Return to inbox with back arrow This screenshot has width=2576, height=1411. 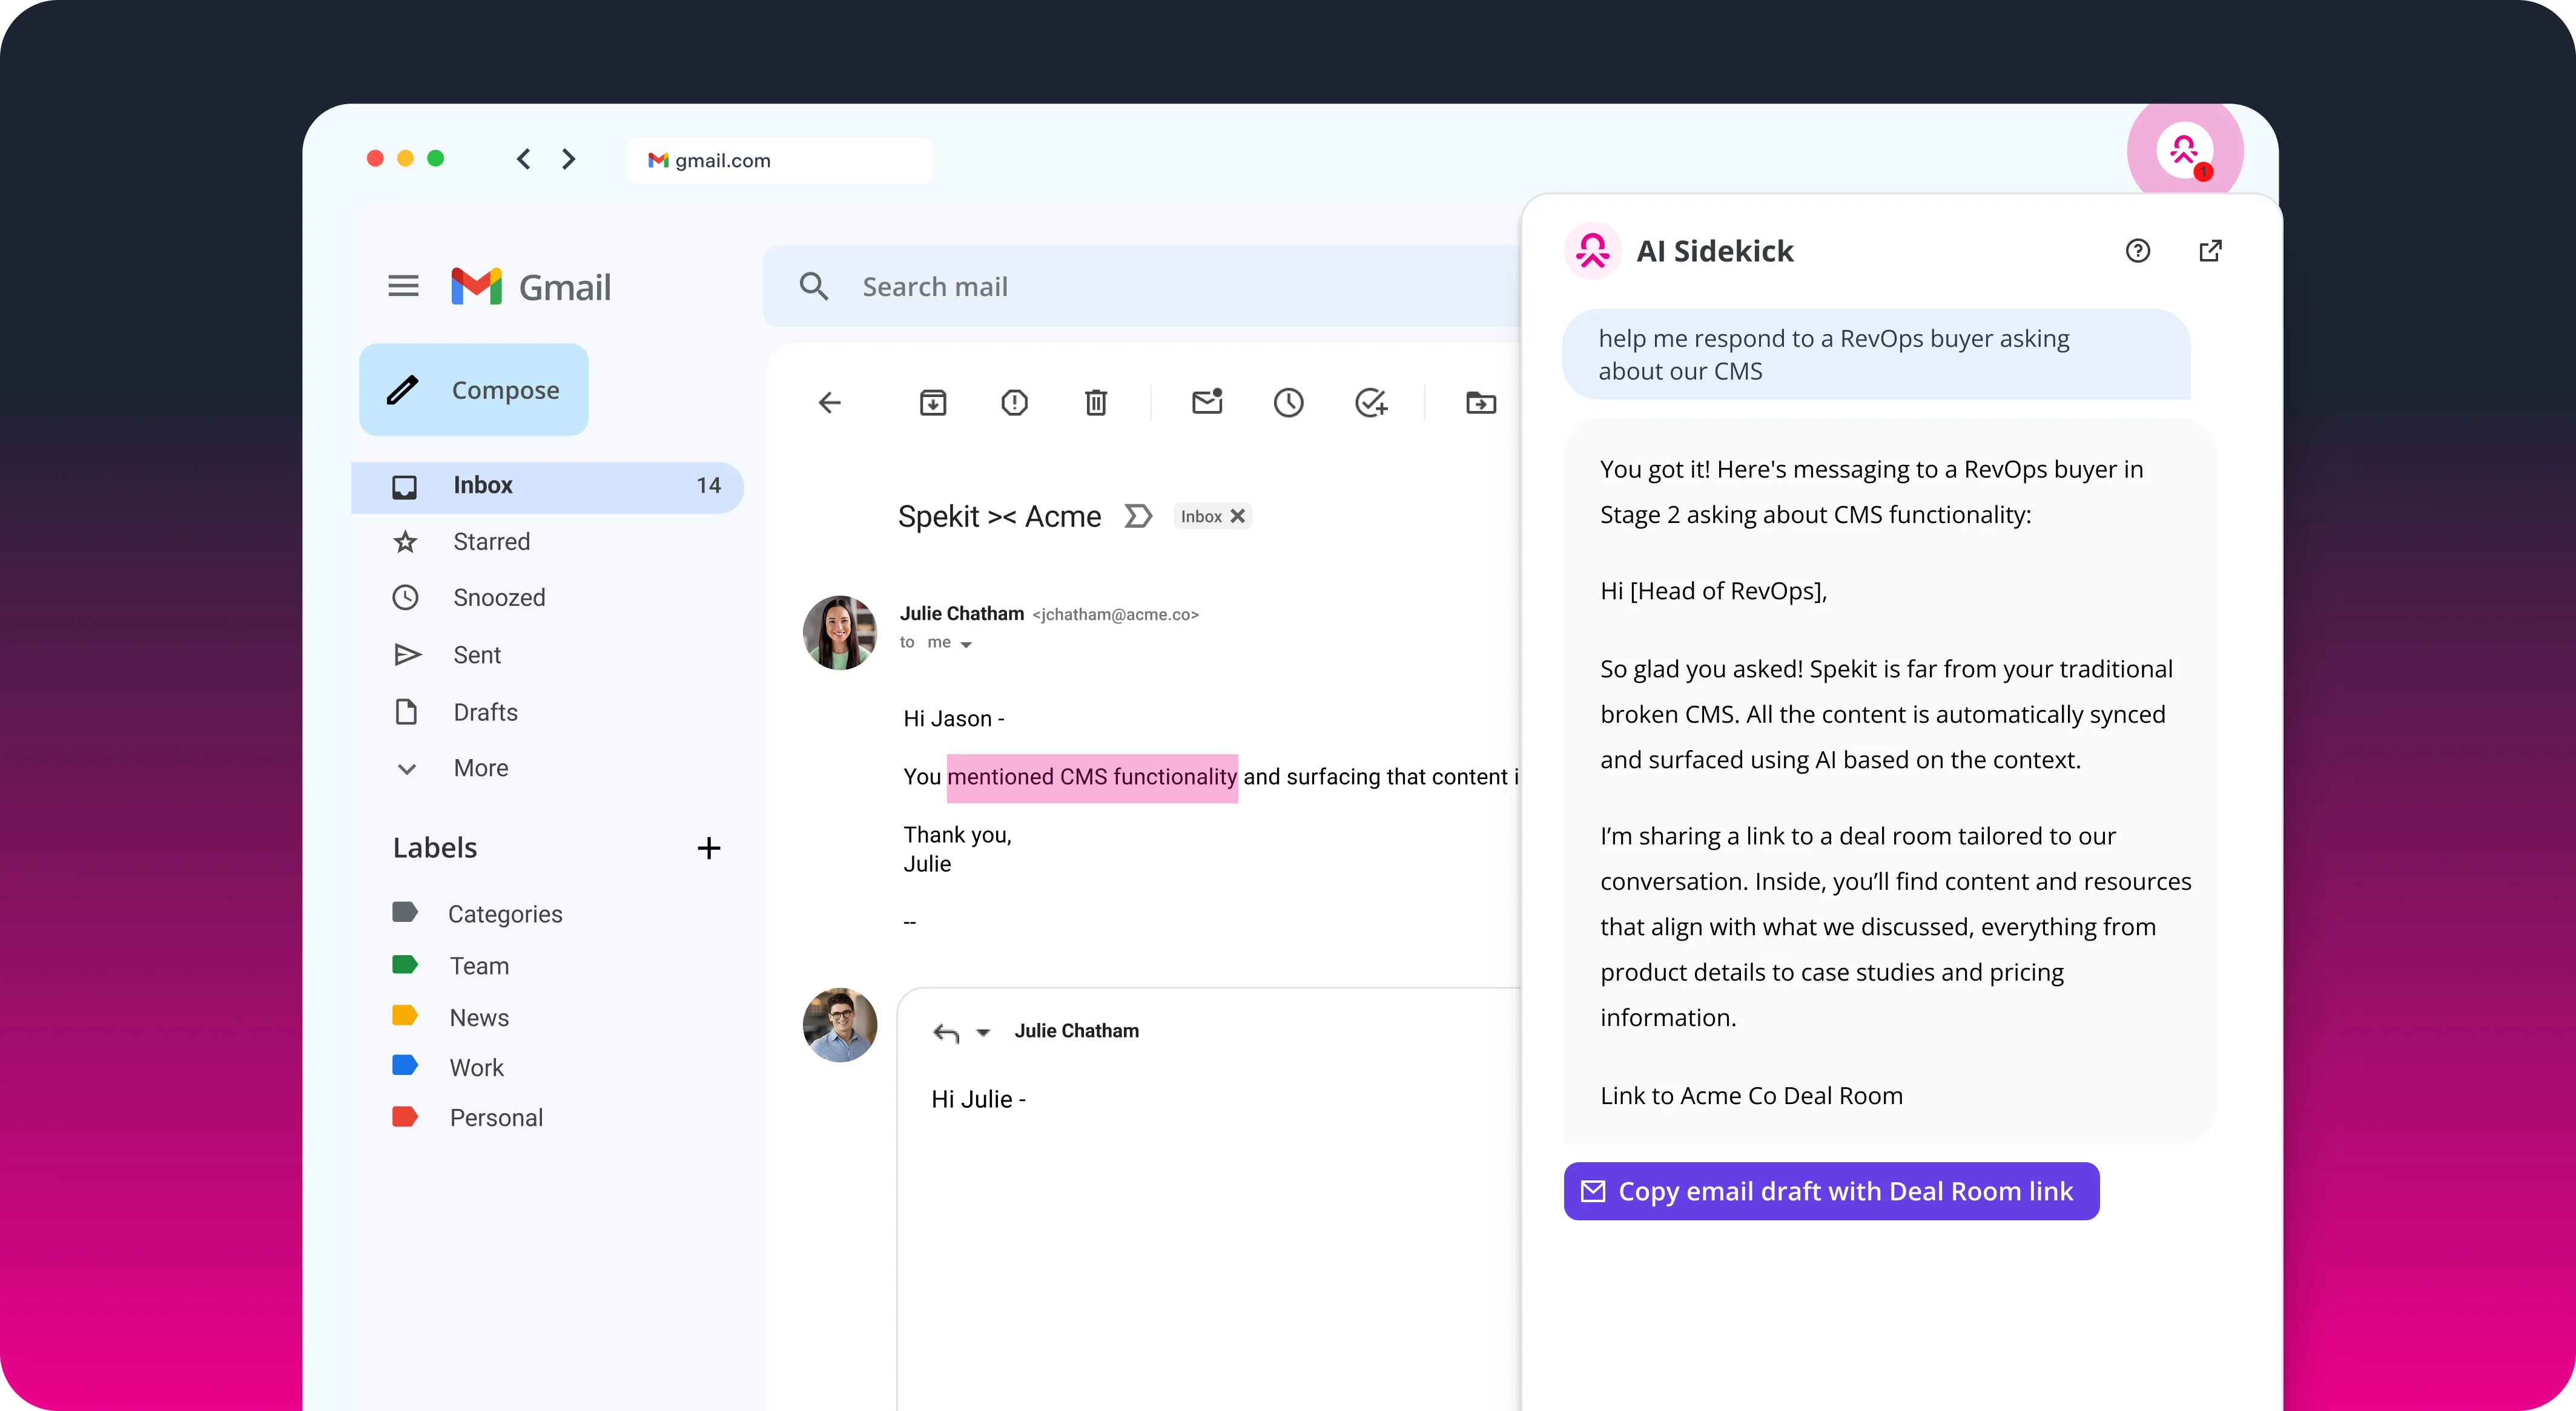point(829,403)
